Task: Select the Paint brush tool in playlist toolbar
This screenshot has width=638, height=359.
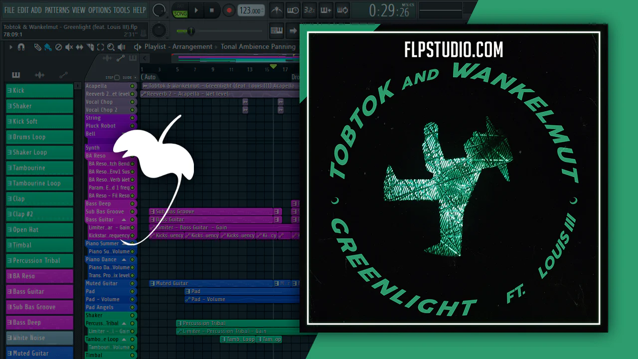Action: click(48, 47)
